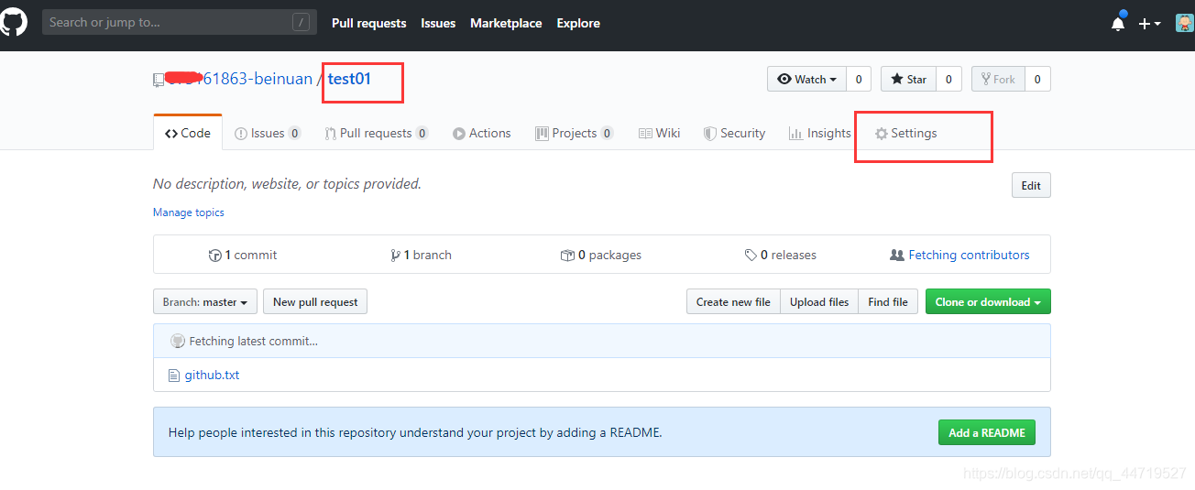Screen dimensions: 1195x490
Task: Open the Fetching contributors link
Action: click(x=960, y=255)
